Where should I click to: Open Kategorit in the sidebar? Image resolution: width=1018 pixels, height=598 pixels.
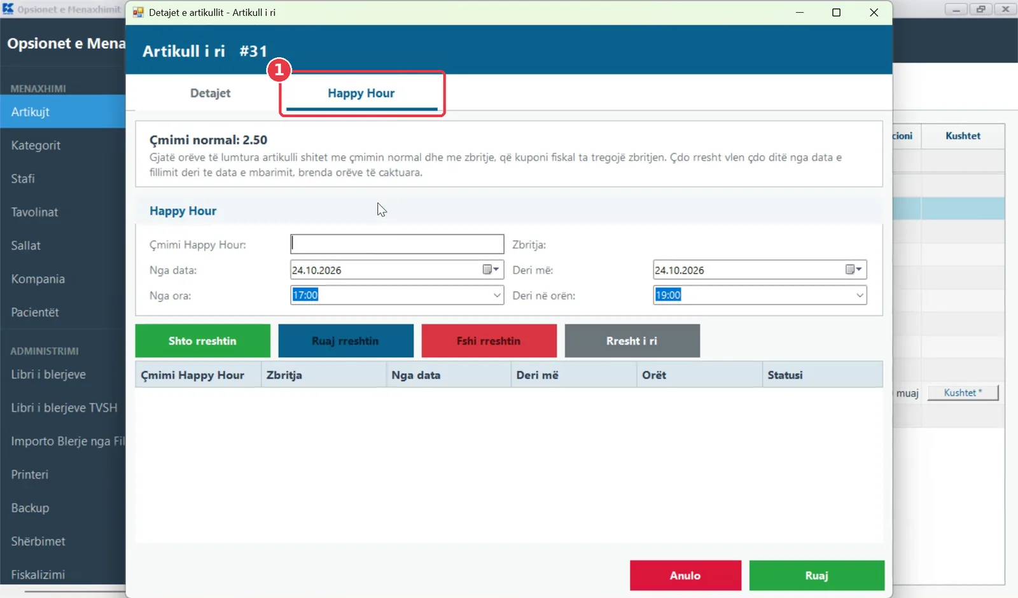(63, 145)
